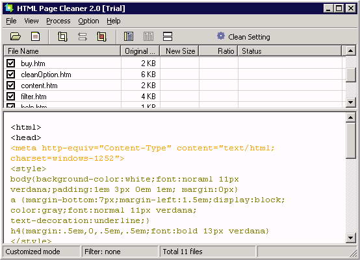Screen dimensions: 360x260
Task: Open the Option menu
Action: (88, 21)
